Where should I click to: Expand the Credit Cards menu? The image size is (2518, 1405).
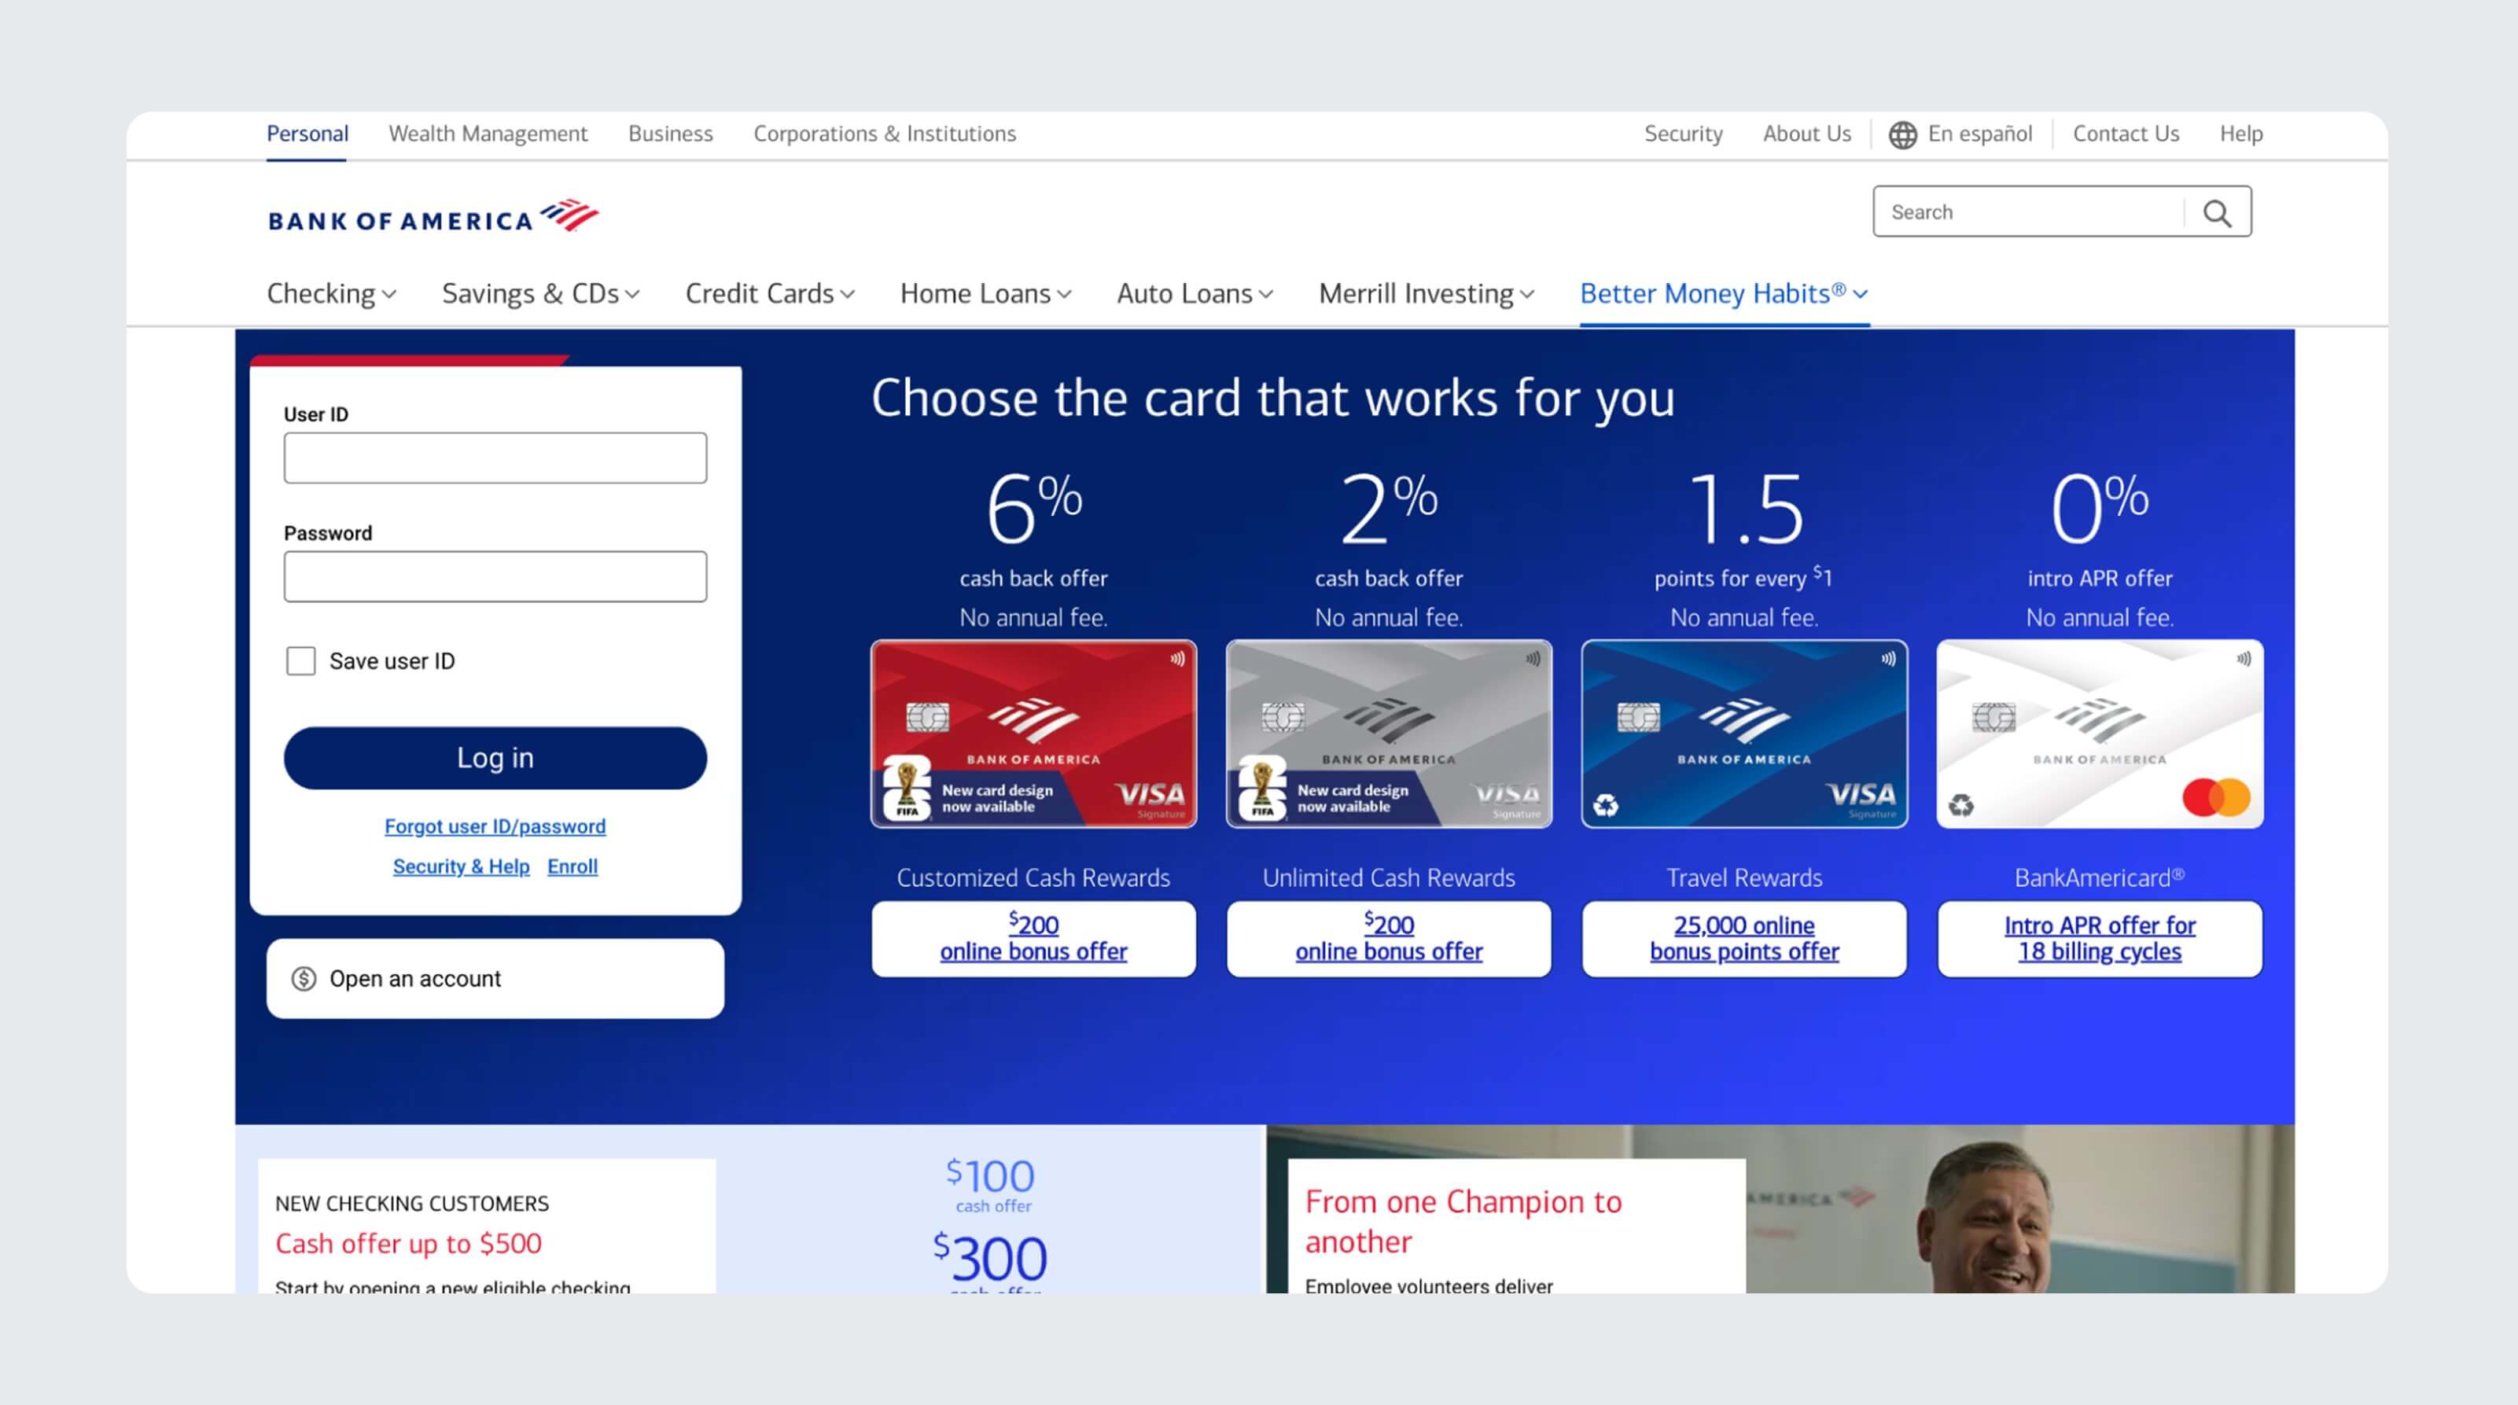(x=768, y=293)
